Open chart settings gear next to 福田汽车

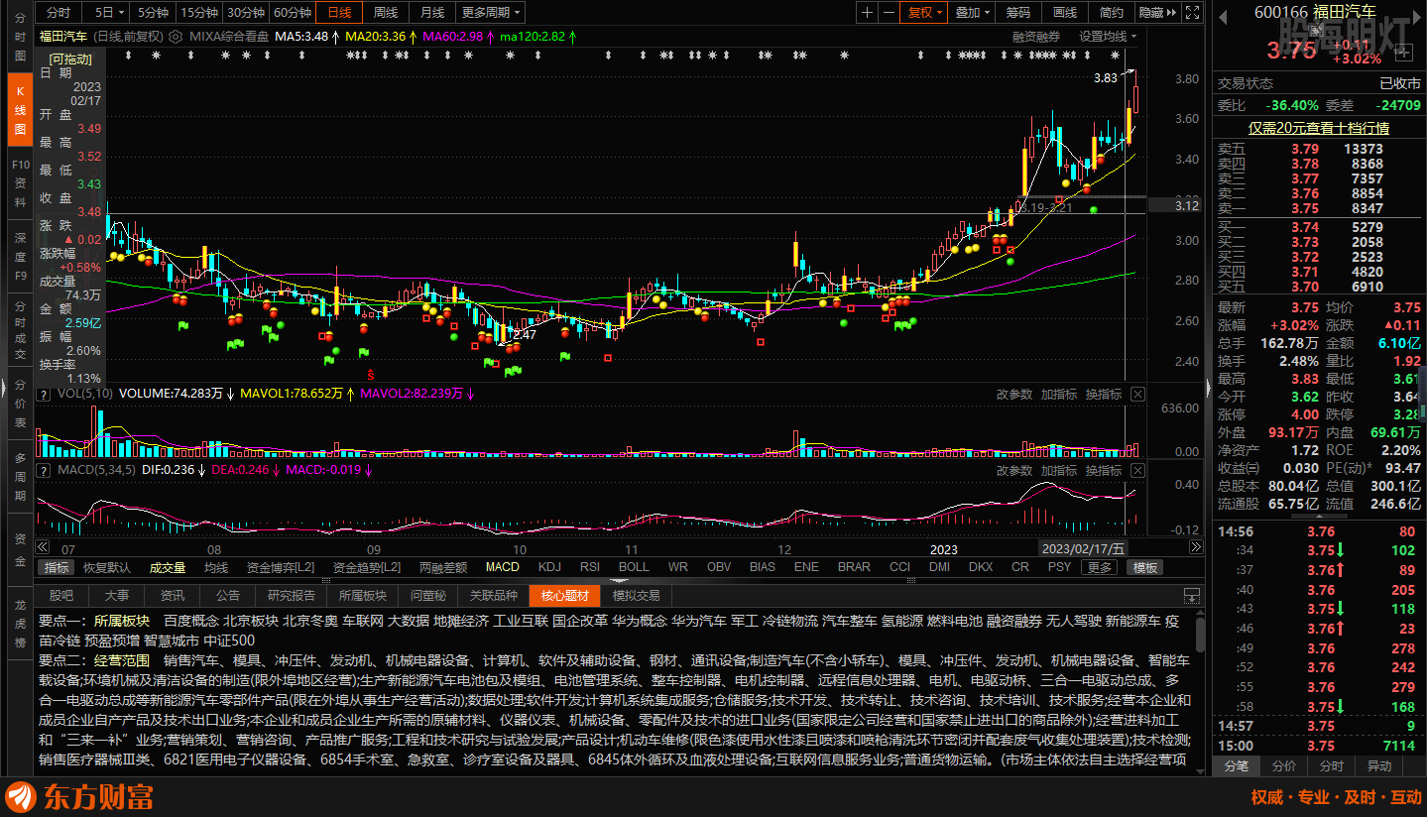tap(176, 36)
